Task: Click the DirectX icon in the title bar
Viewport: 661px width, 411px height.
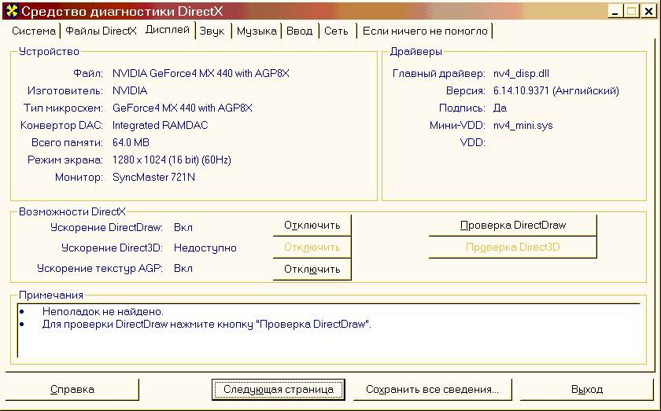Action: [x=11, y=11]
